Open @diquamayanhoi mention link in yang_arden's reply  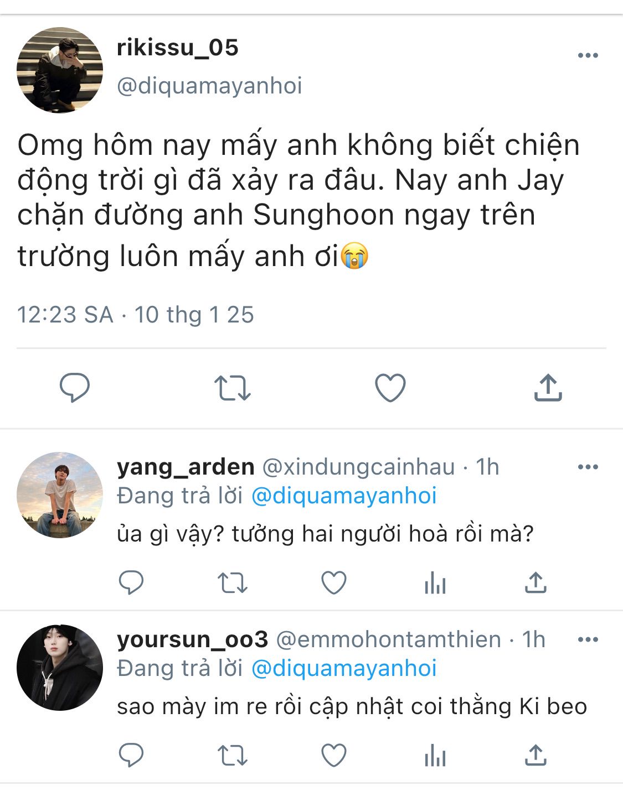(x=344, y=496)
